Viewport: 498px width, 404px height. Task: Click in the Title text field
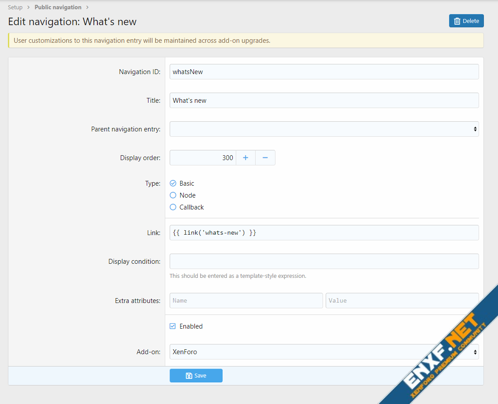[324, 101]
